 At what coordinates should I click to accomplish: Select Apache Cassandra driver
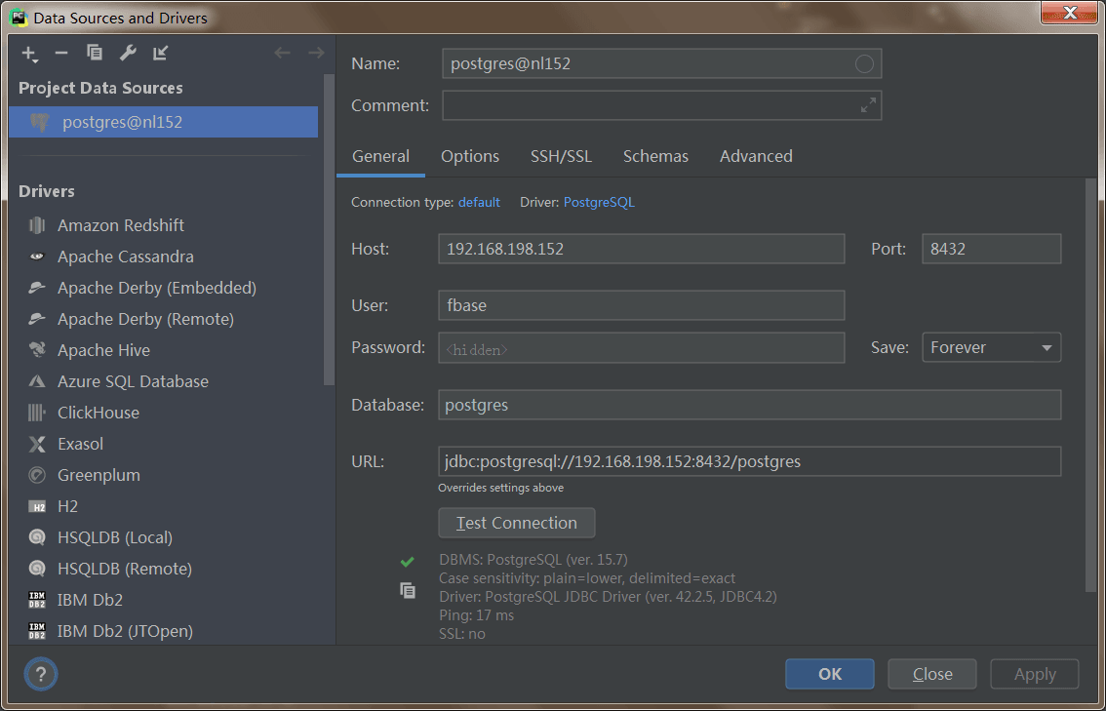pos(164,257)
